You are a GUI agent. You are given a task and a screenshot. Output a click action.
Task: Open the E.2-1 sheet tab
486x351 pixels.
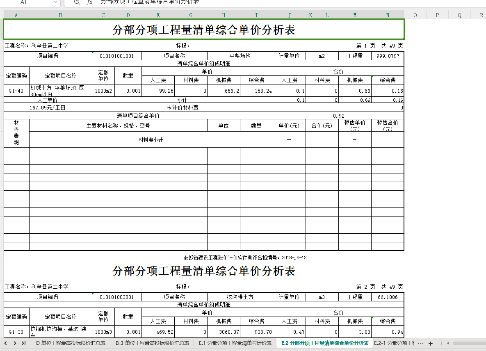394,343
